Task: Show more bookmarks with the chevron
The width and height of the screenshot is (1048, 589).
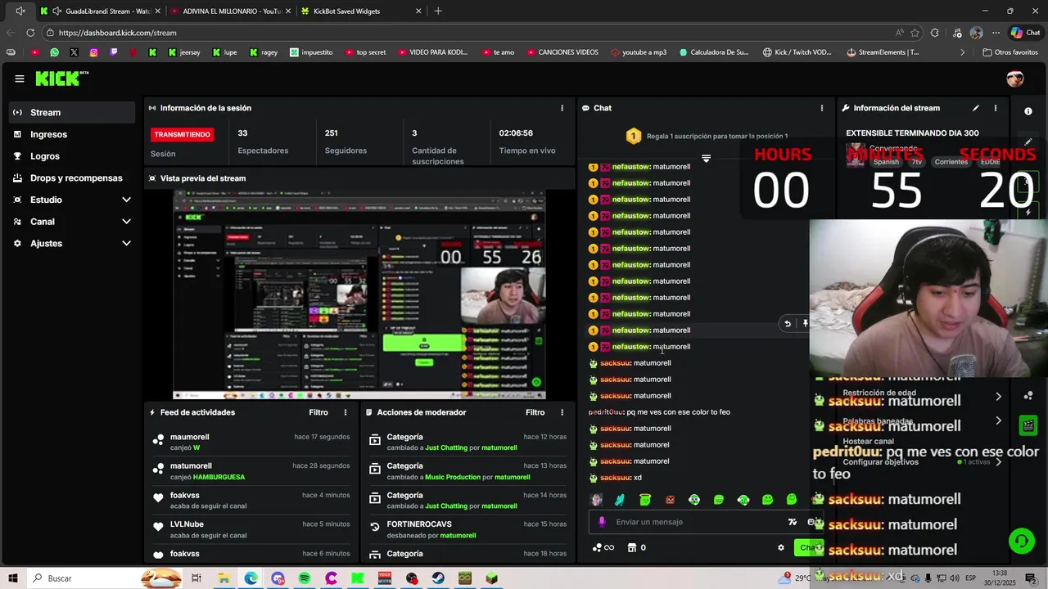Action: point(963,52)
